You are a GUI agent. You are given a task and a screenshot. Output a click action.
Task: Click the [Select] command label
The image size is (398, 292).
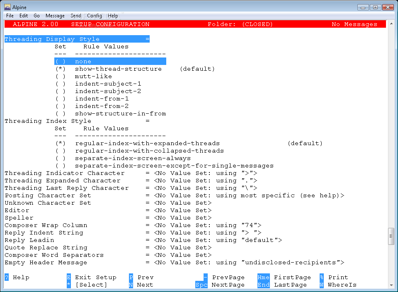click(x=91, y=285)
